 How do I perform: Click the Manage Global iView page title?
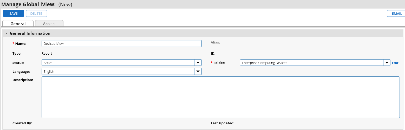pyautogui.click(x=29, y=4)
